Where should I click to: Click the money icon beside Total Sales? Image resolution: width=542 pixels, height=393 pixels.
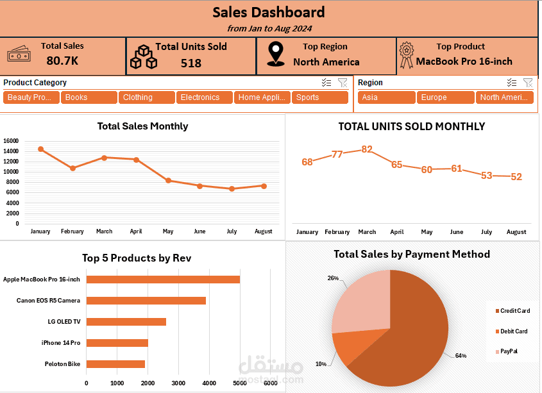(x=19, y=54)
